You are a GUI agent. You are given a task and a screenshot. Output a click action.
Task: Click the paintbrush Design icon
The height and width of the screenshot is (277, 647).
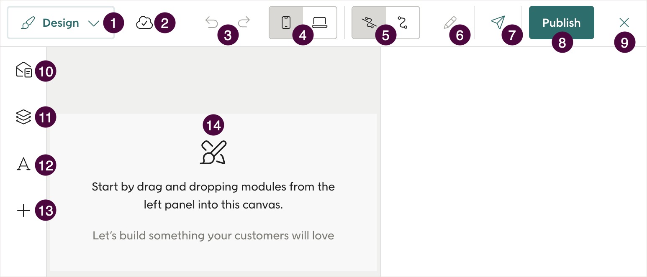pyautogui.click(x=28, y=23)
